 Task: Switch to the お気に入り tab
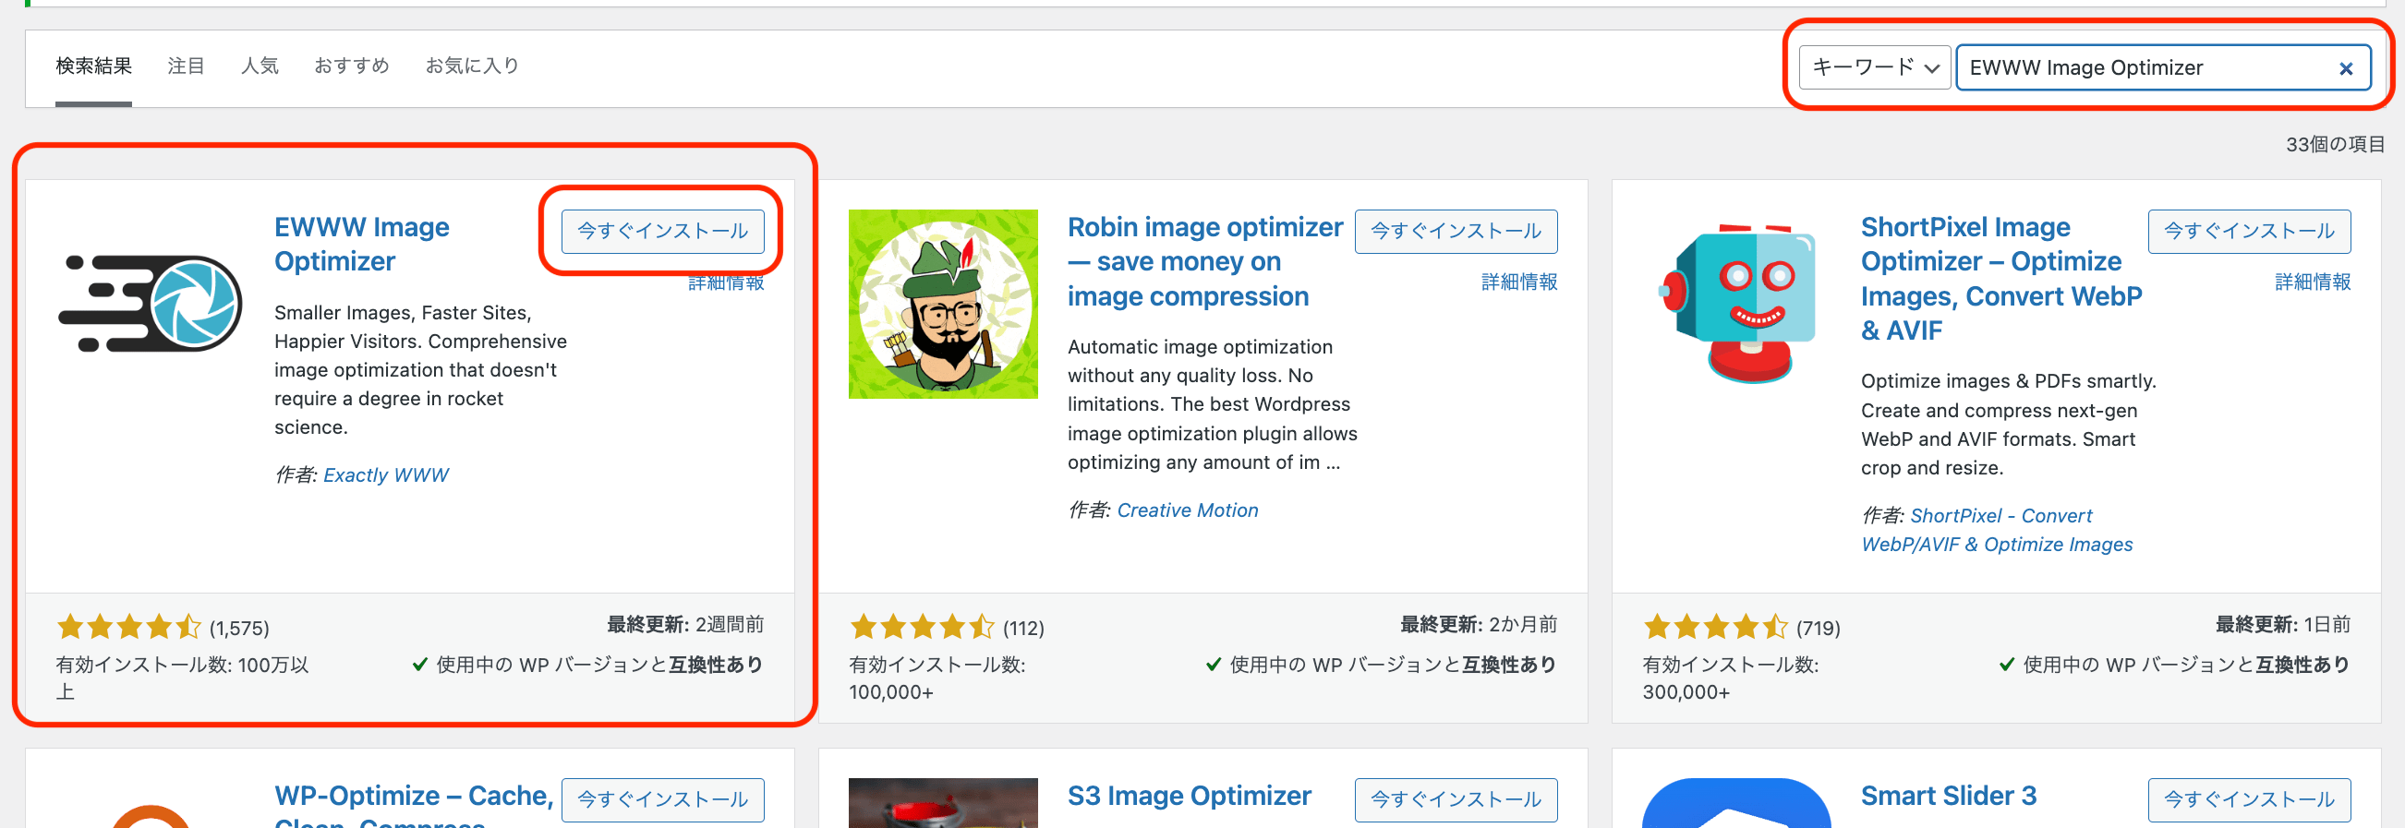point(471,66)
